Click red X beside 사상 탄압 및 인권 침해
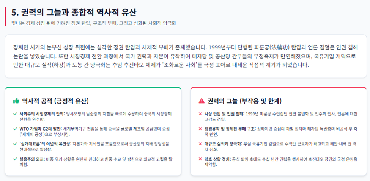370x181 pixels. [x=201, y=114]
